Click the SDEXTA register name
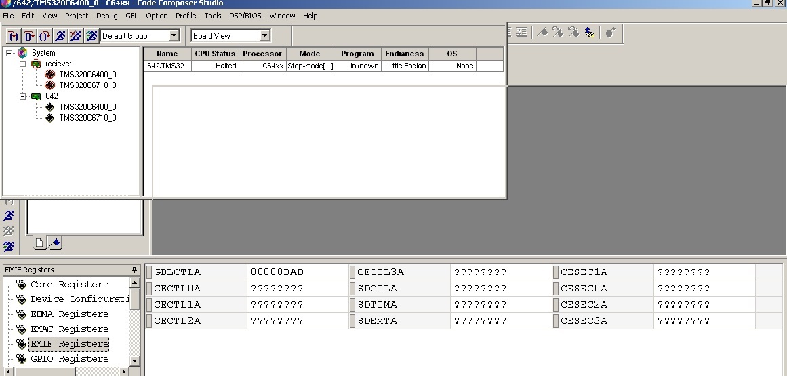This screenshot has height=376, width=787. pos(377,321)
